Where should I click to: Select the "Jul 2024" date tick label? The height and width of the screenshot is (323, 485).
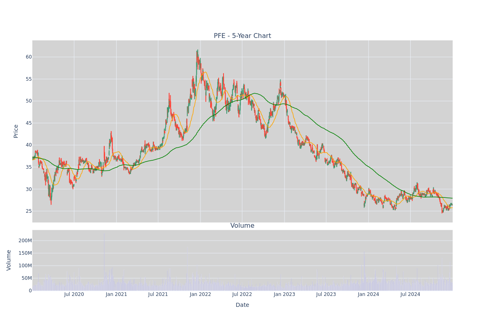coord(410,294)
